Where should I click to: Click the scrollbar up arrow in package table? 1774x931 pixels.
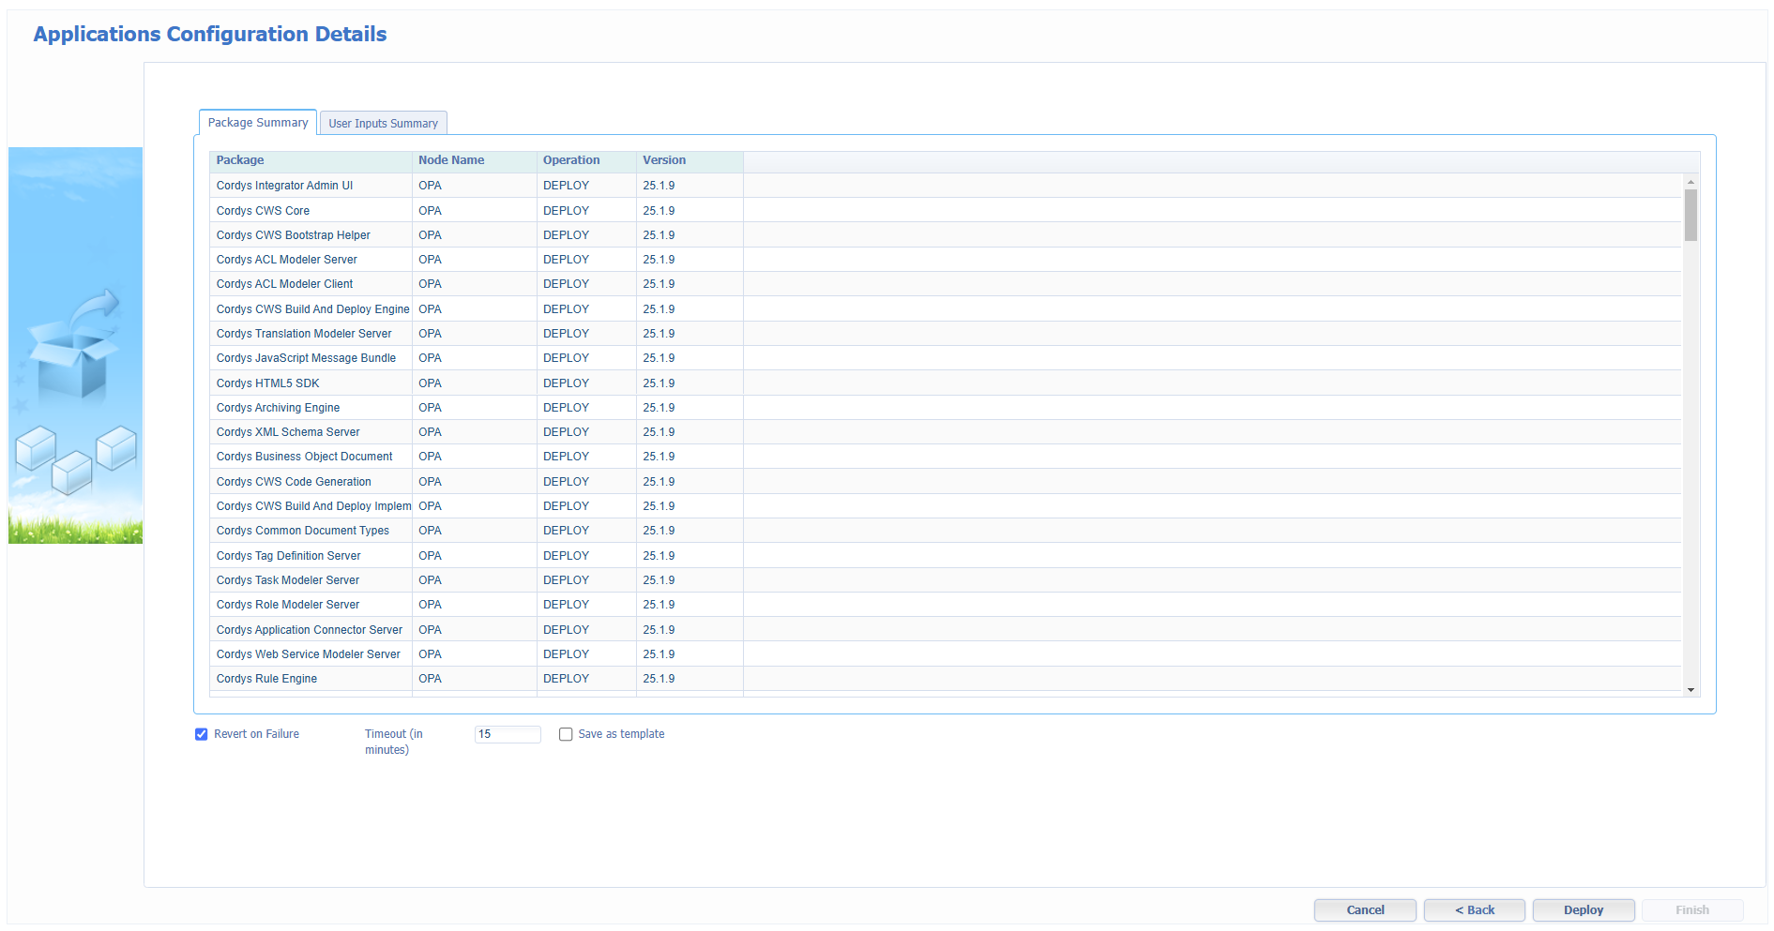pos(1691,182)
